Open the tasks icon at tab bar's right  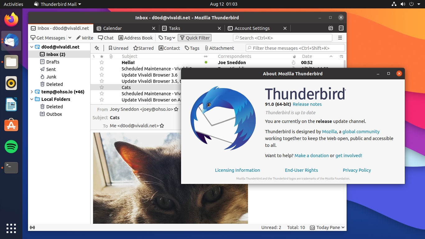click(341, 28)
